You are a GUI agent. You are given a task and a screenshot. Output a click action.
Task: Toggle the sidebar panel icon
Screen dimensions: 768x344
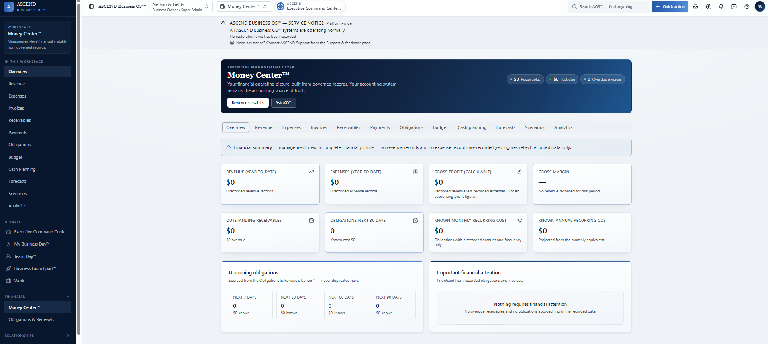[x=91, y=6]
